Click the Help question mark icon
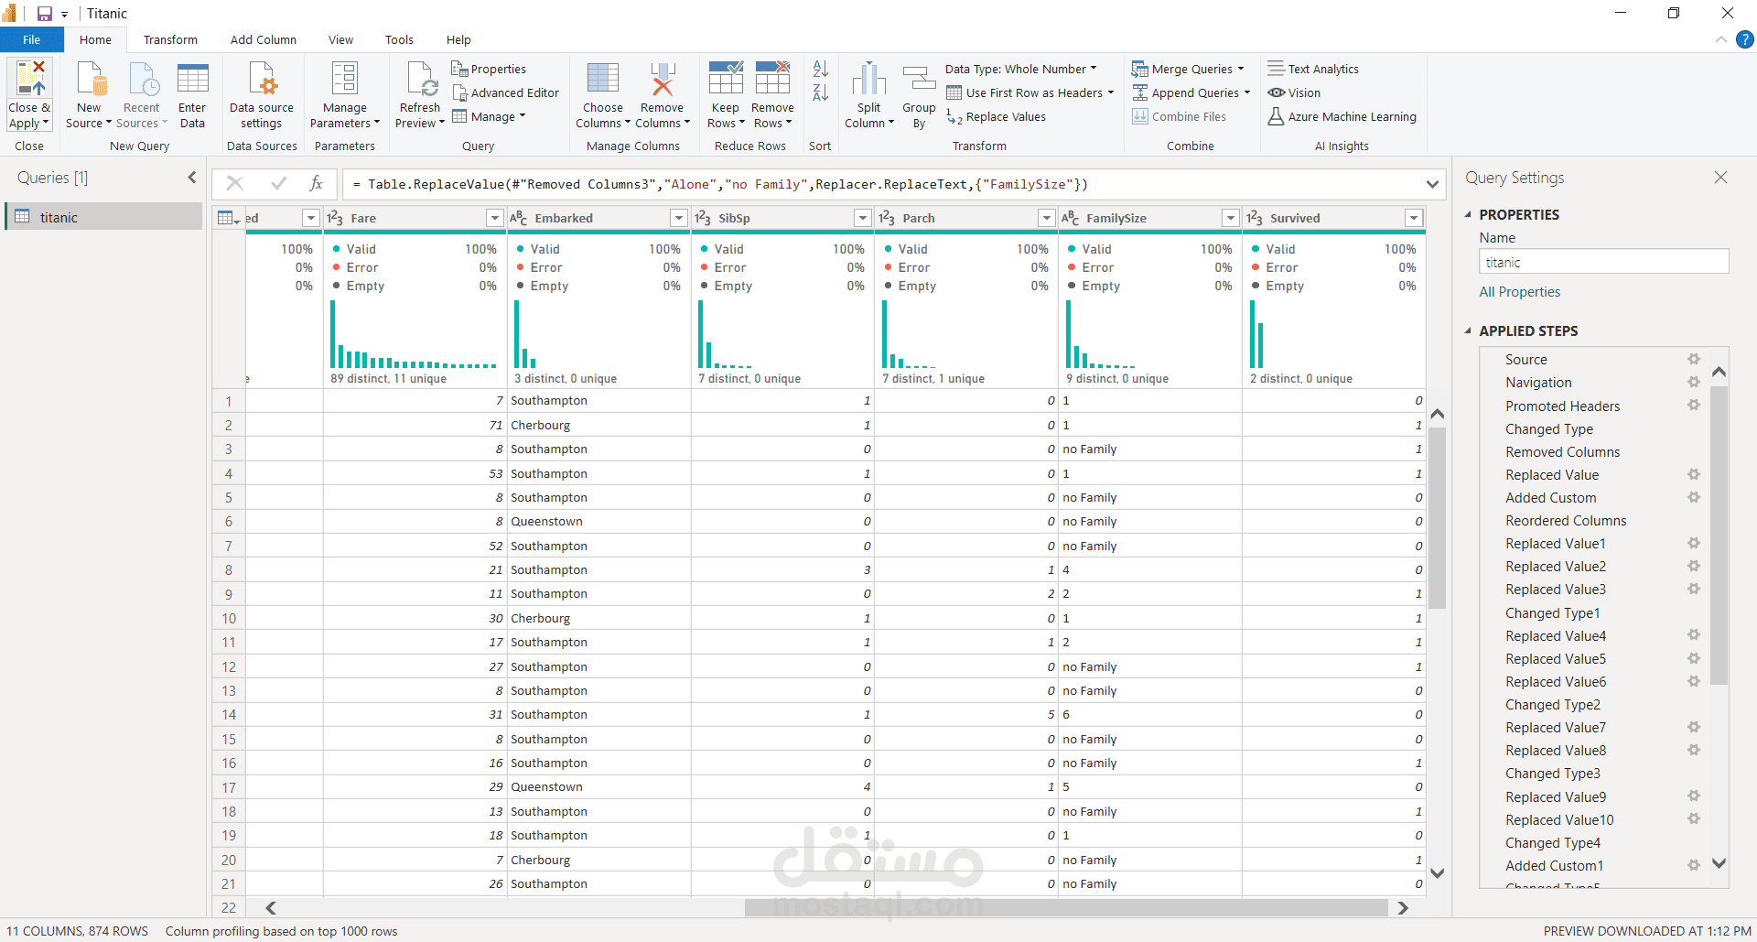This screenshot has height=942, width=1757. pos(1745,39)
